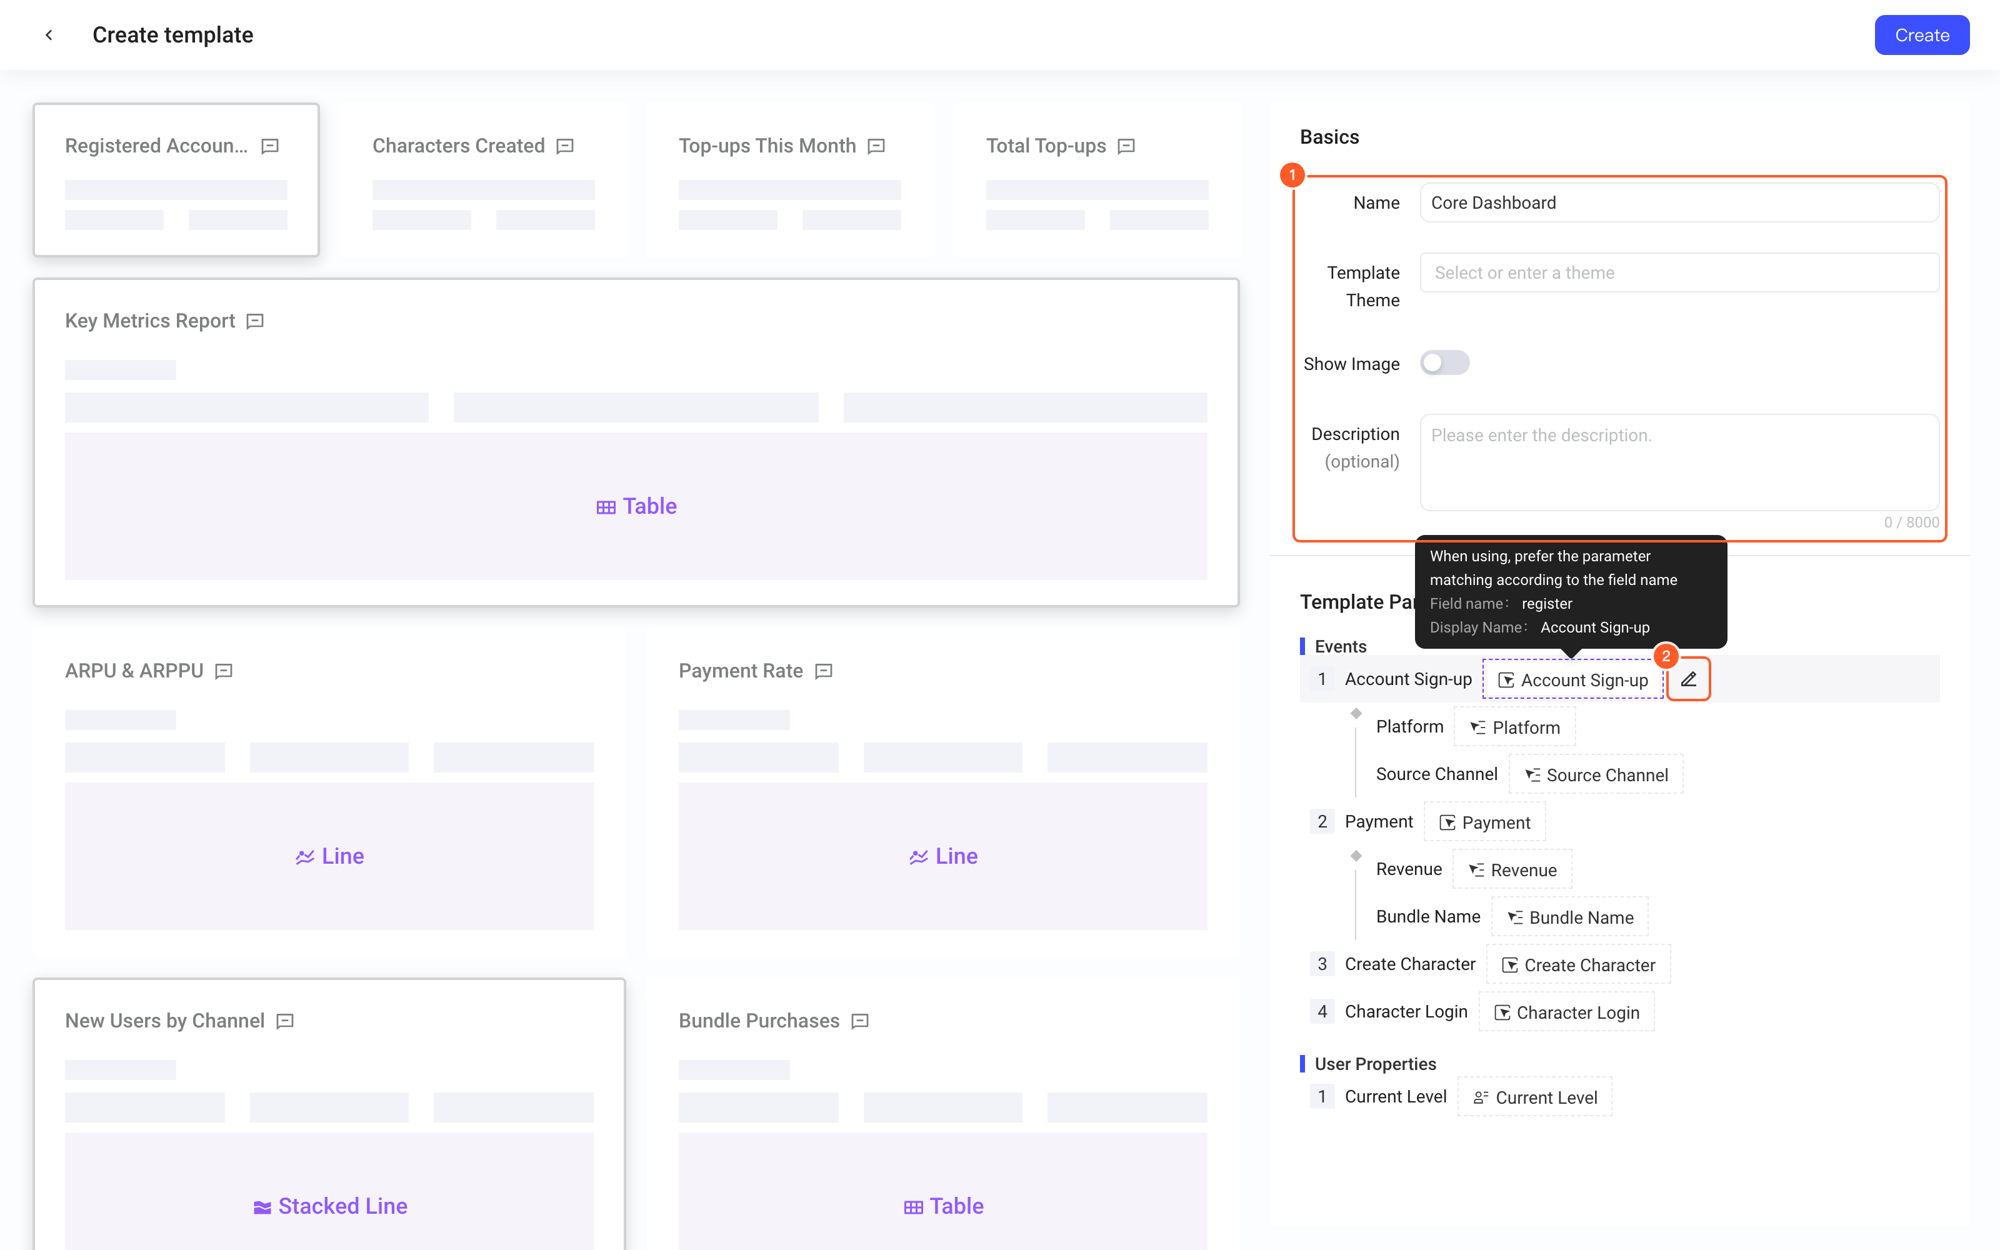Select the Current Level user property parameter
Image resolution: width=2000 pixels, height=1250 pixels.
[1536, 1097]
